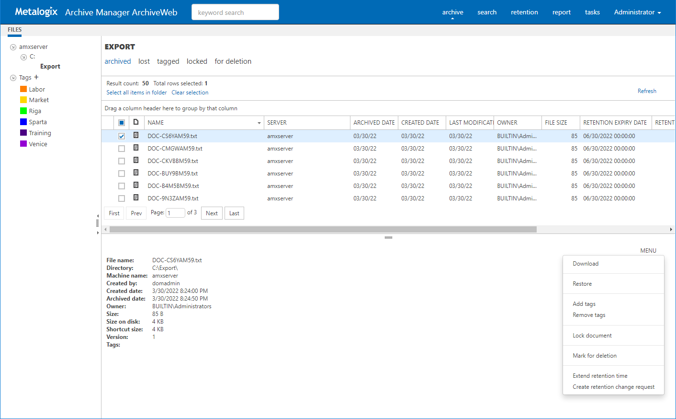Click the document icon for DOC-9N3ZAM59.txt
This screenshot has width=676, height=419.
coord(136,198)
